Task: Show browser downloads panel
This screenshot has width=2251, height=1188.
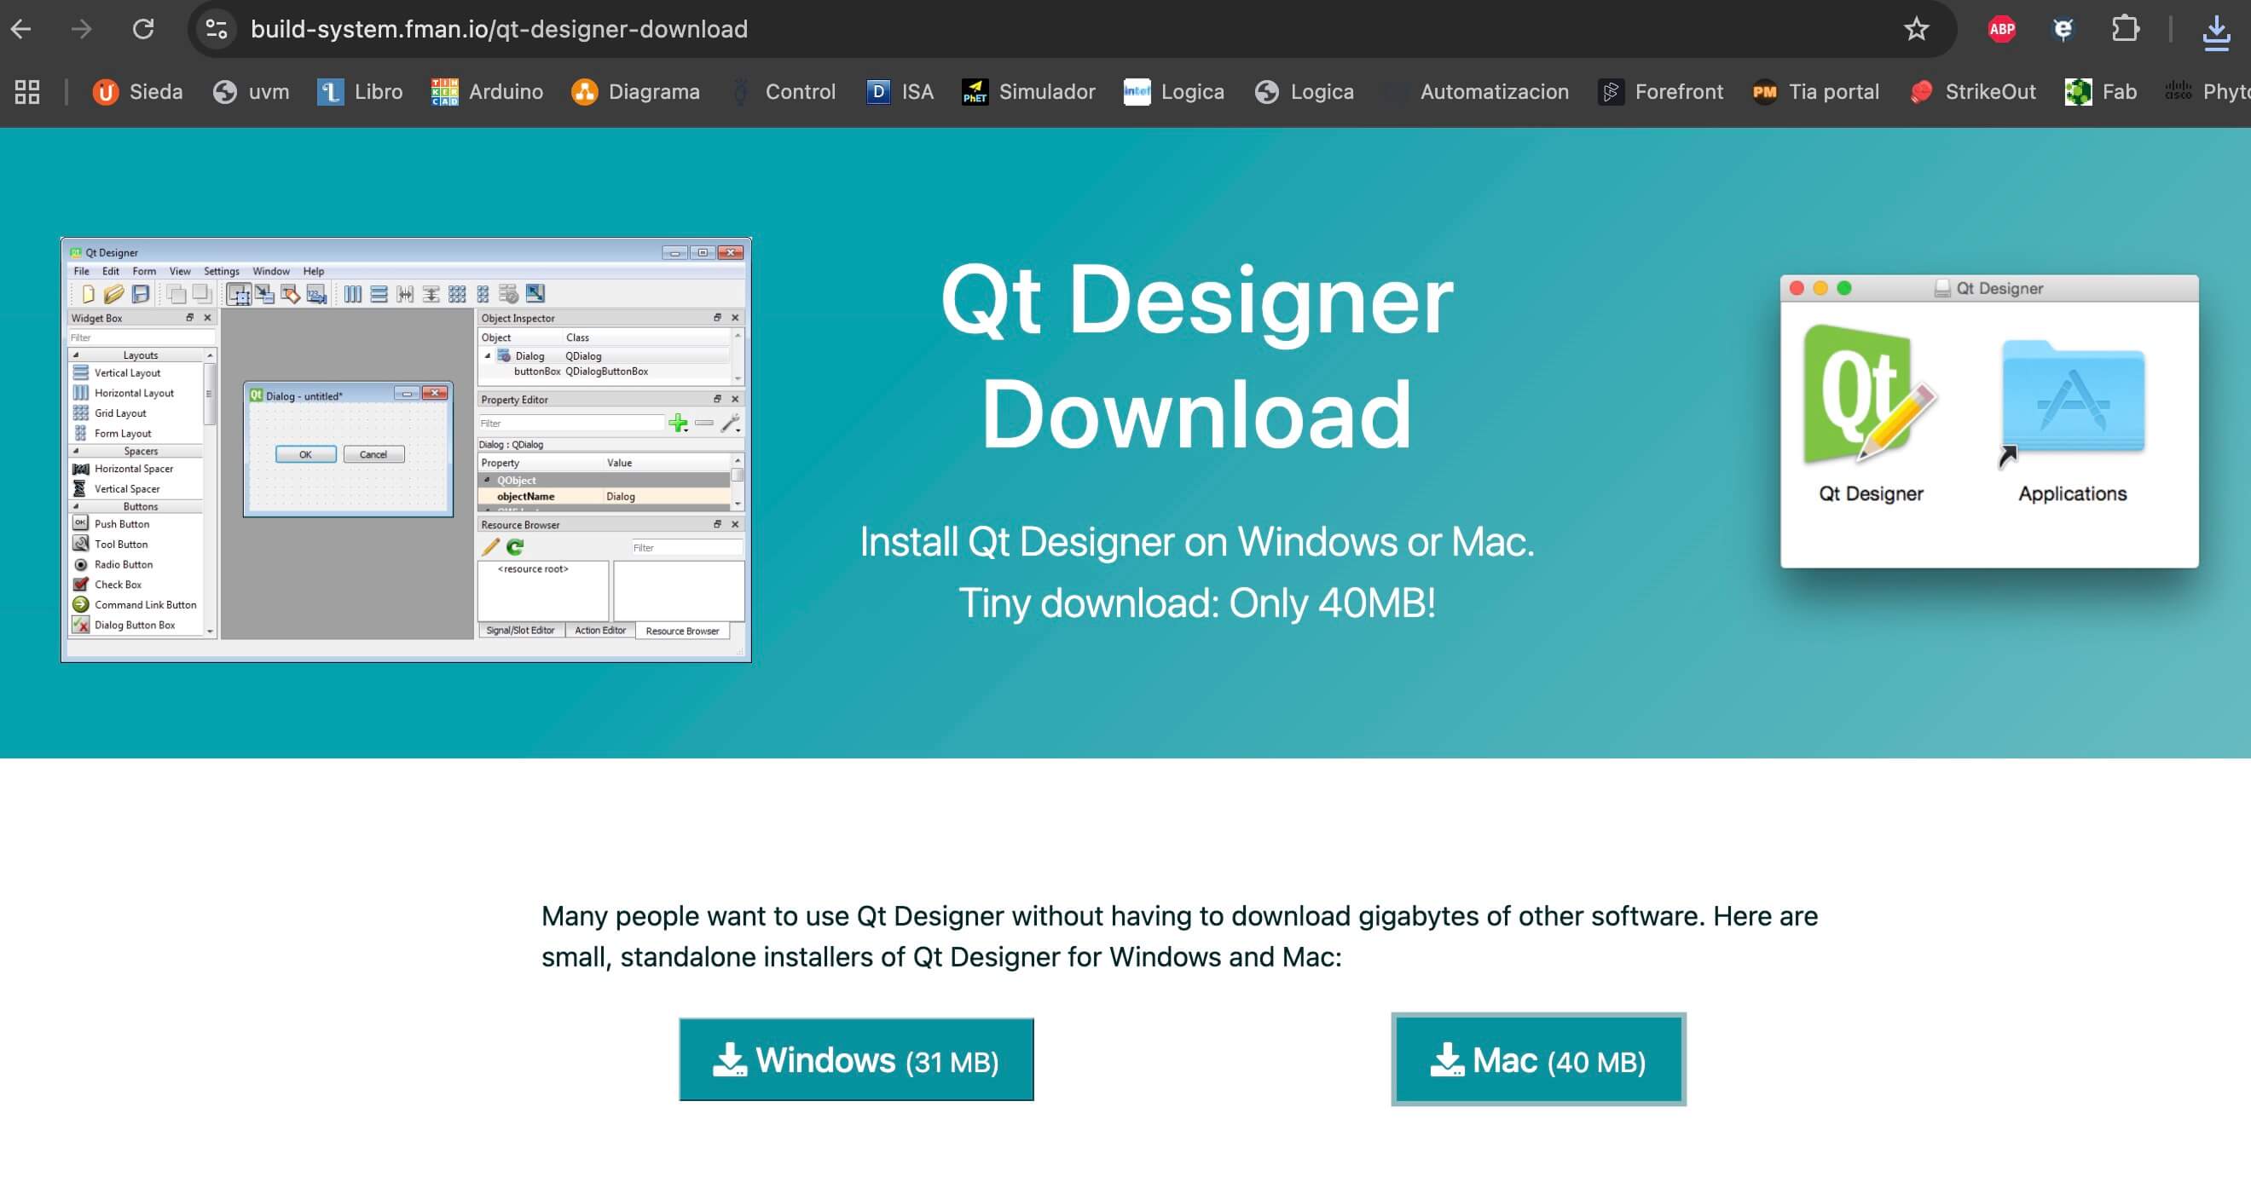Action: 2216,32
